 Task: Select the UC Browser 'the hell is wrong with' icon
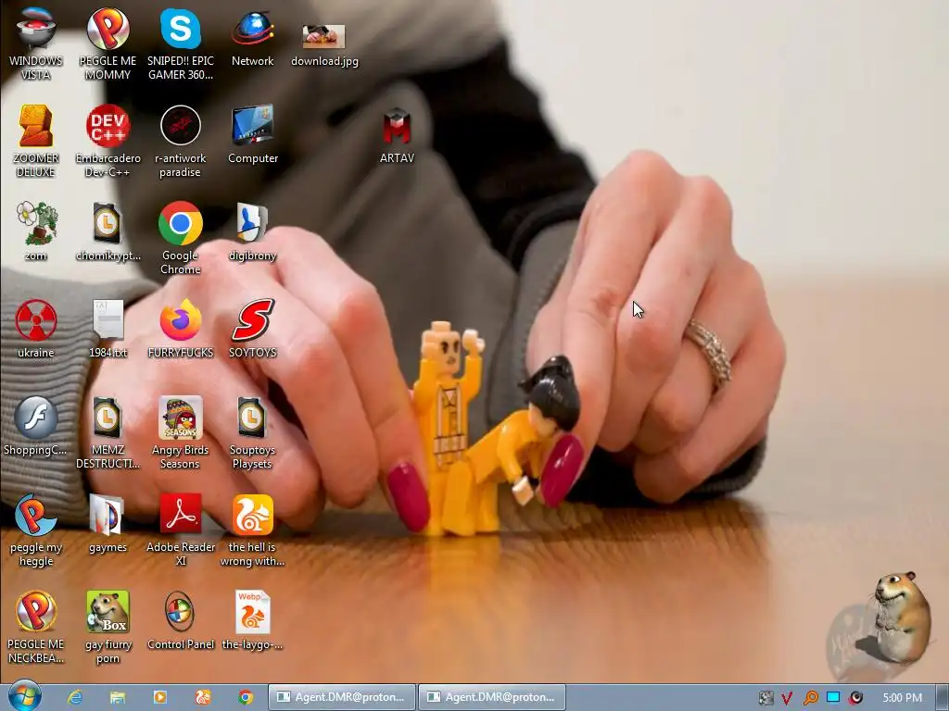[252, 530]
